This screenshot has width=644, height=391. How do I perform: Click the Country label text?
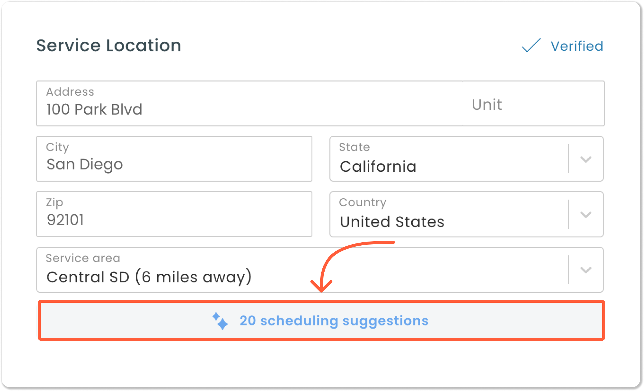tap(363, 203)
